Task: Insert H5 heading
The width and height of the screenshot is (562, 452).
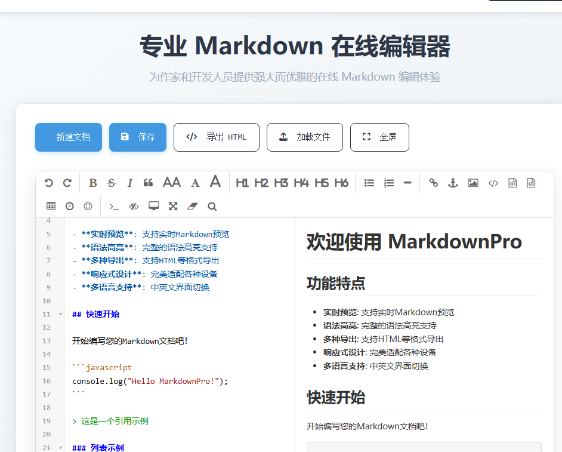Action: tap(322, 183)
